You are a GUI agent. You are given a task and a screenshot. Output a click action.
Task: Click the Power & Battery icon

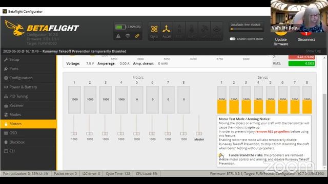[6, 87]
